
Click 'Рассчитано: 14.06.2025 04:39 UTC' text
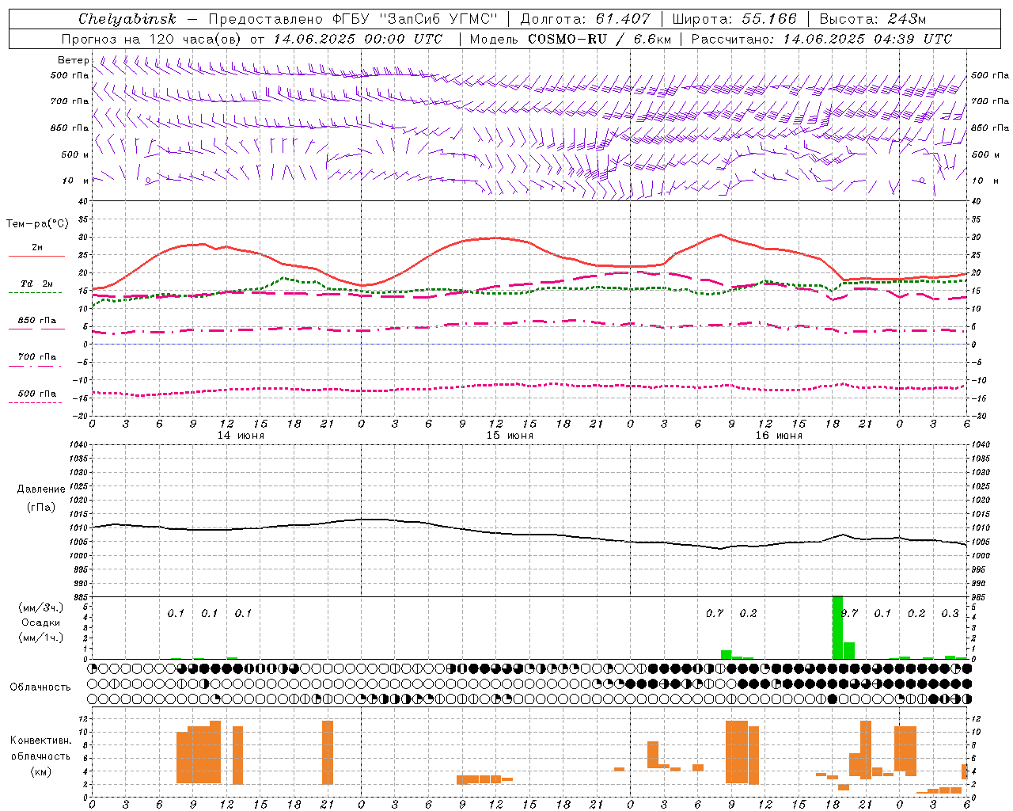821,39
